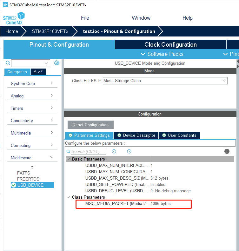
Task: Open the Class For FS IP dropdown
Action: click(165, 81)
